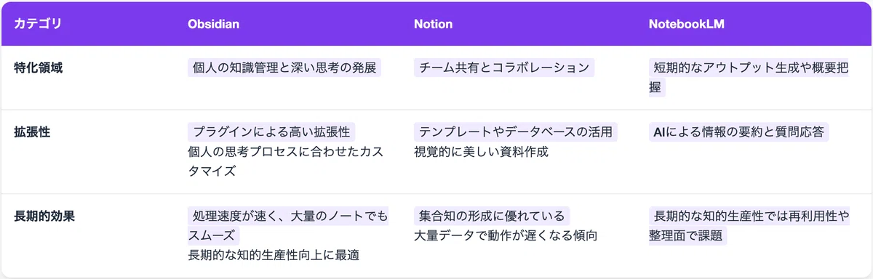Image resolution: width=873 pixels, height=279 pixels.
Task: Select highlighted text 個人の知識管理と深い思考の発展
Action: coord(284,68)
